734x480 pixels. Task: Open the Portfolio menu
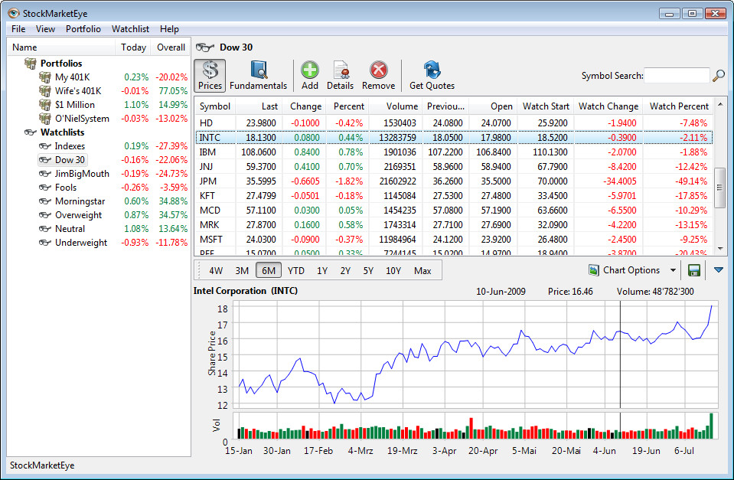pos(83,29)
